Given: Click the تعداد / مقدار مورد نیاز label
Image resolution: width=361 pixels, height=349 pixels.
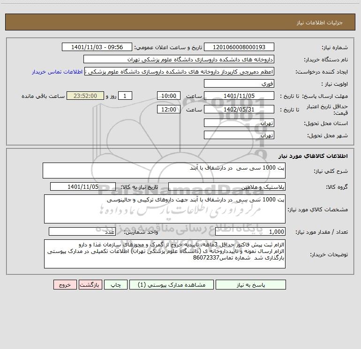Looking at the screenshot, I should (322, 232).
